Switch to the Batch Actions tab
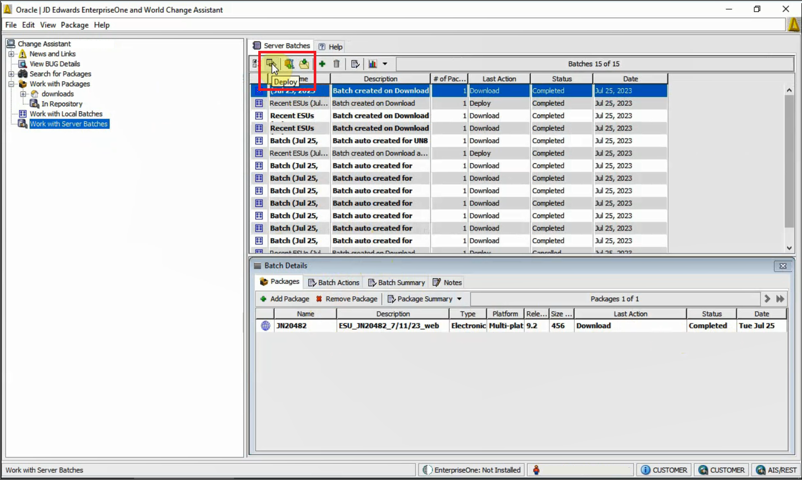This screenshot has height=480, width=802. [x=334, y=282]
